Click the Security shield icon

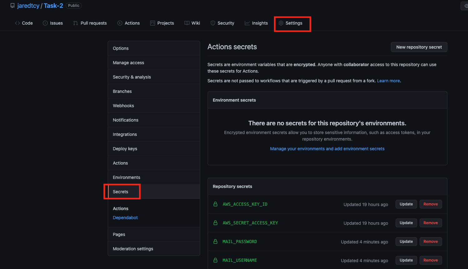pyautogui.click(x=213, y=23)
